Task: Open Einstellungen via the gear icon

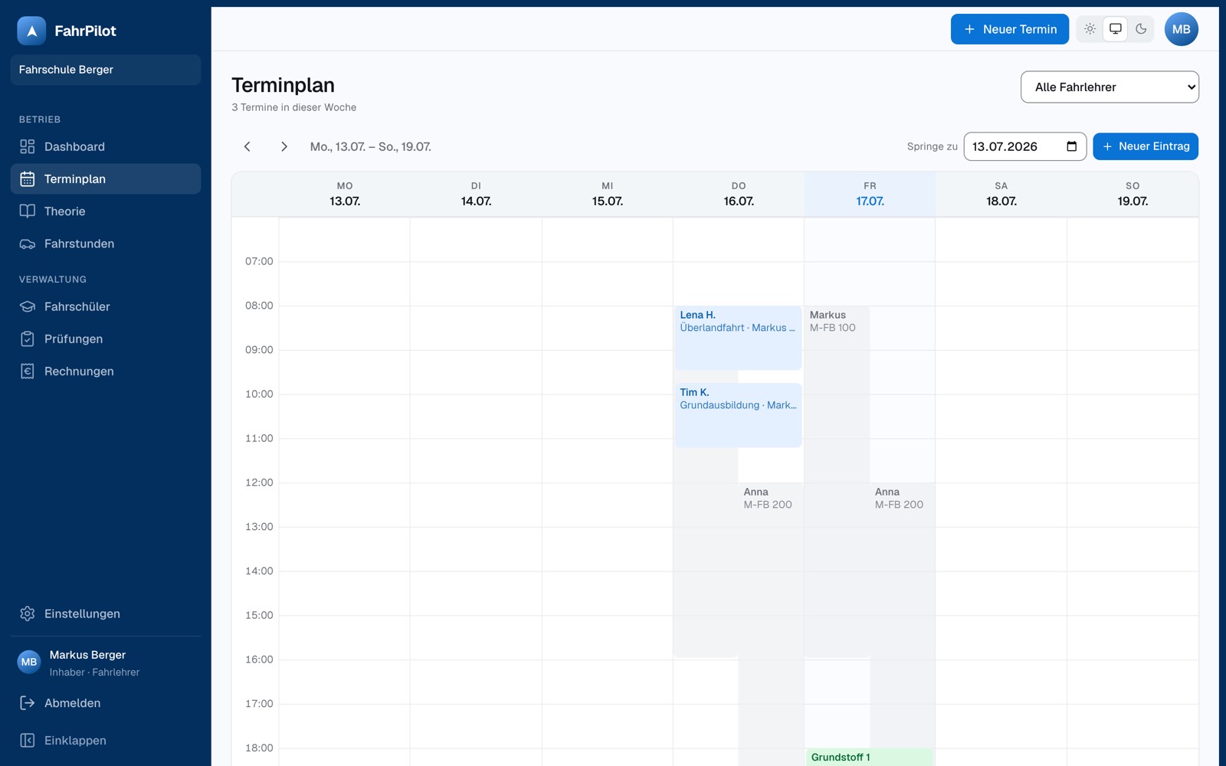Action: [x=28, y=614]
